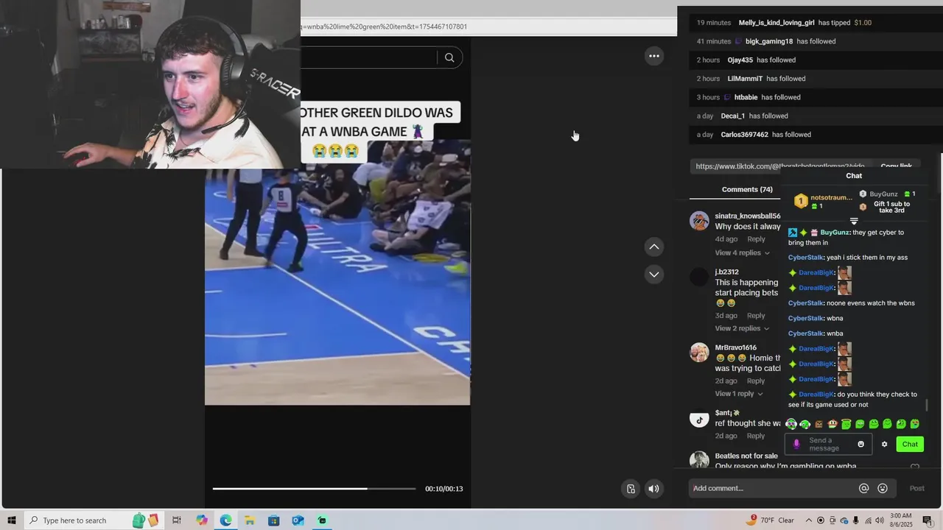The height and width of the screenshot is (530, 943).
Task: Open Outlook from the taskbar
Action: (x=298, y=520)
